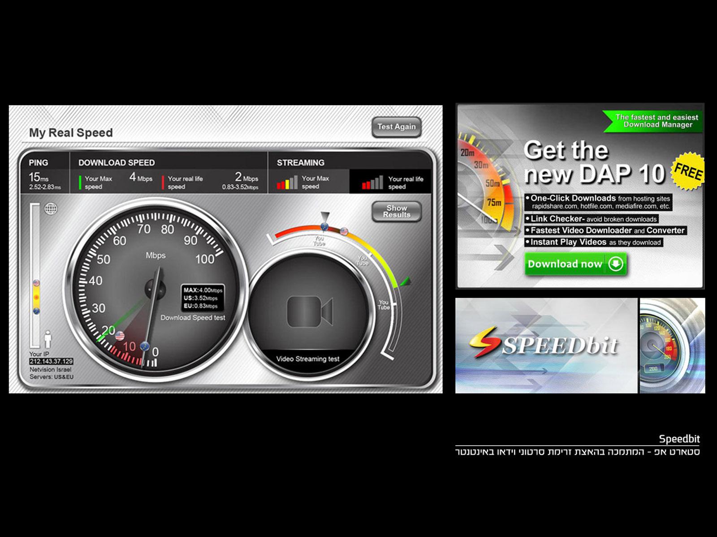Image resolution: width=717 pixels, height=537 pixels.
Task: Click the EU marker on the vertical ping bar
Action: (x=37, y=311)
